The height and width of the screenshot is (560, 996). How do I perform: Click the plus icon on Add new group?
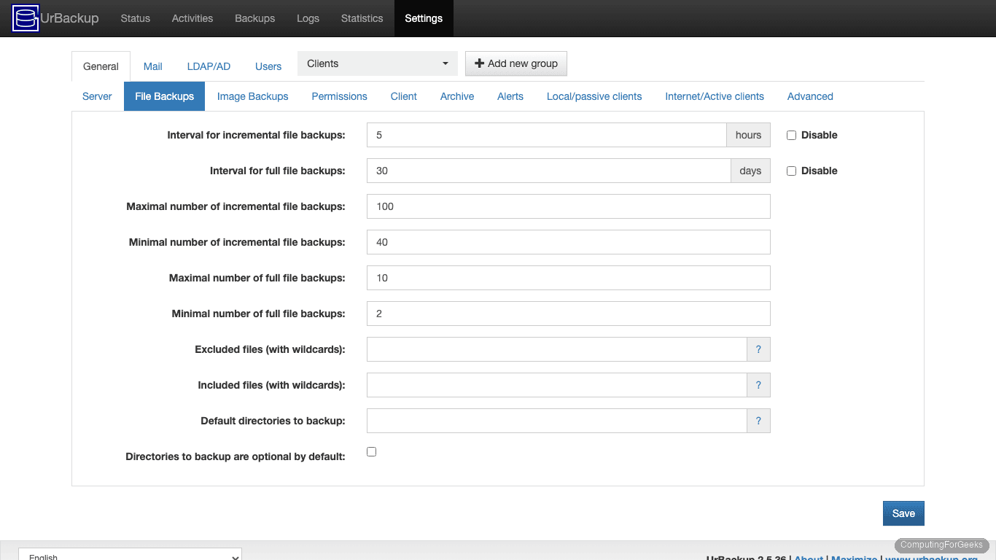tap(481, 63)
